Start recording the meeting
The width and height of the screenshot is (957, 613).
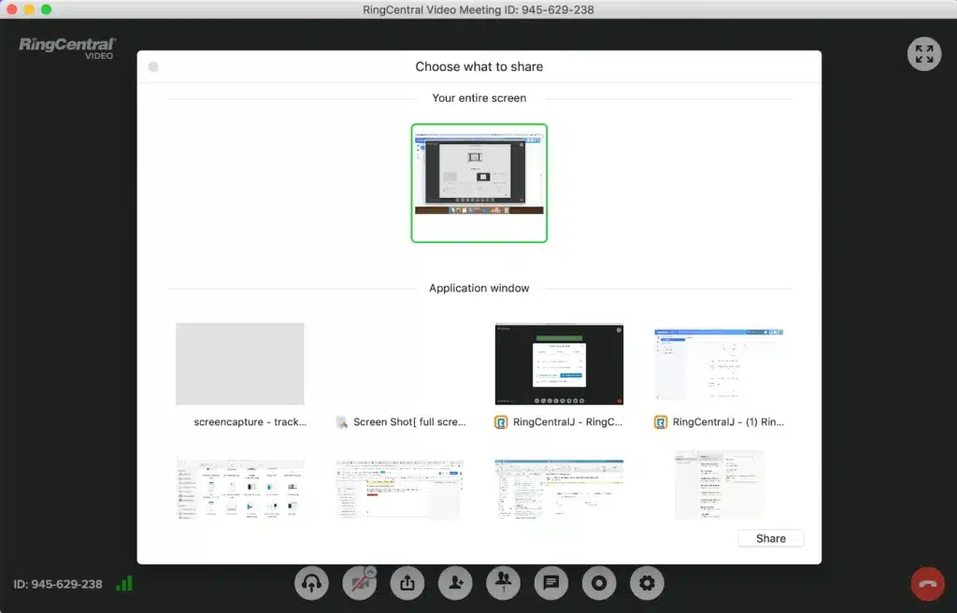pyautogui.click(x=598, y=583)
